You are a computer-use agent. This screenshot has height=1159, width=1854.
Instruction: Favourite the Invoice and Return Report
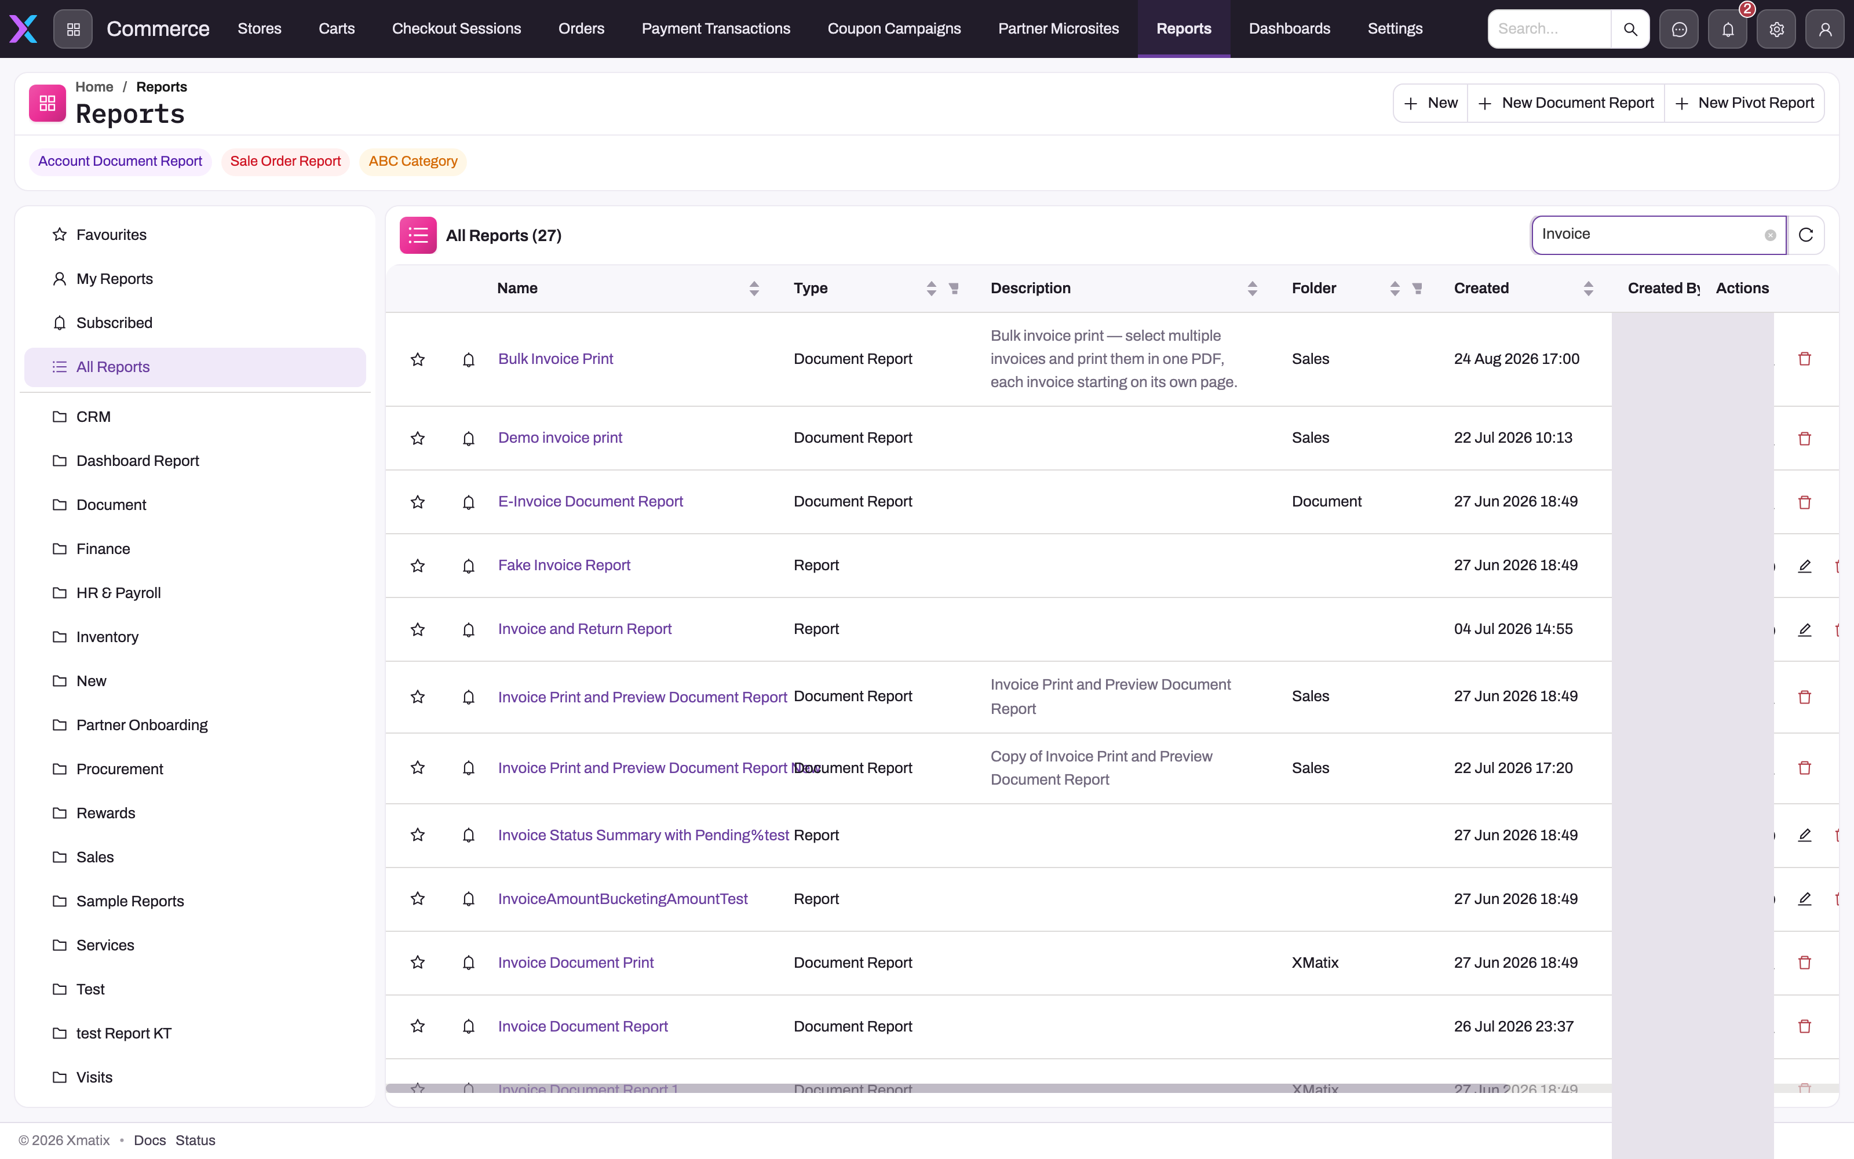(x=418, y=629)
